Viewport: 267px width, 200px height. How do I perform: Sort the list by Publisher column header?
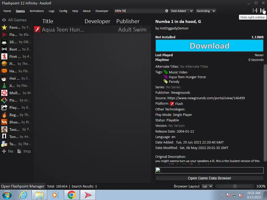(128, 21)
